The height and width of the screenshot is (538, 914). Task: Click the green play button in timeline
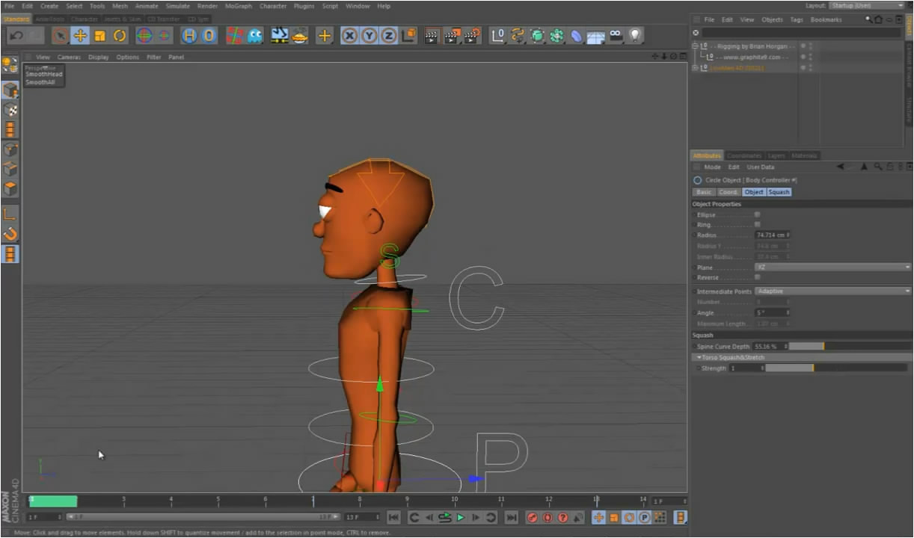[461, 517]
